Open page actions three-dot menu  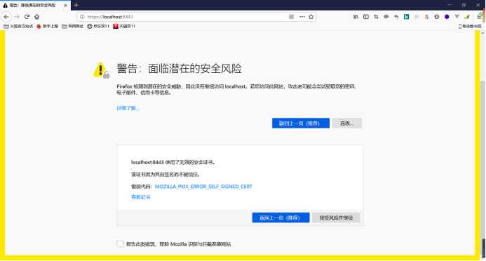pyautogui.click(x=302, y=17)
